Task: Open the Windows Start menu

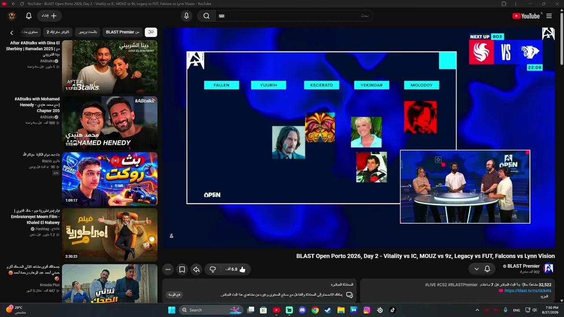Action: (x=171, y=310)
